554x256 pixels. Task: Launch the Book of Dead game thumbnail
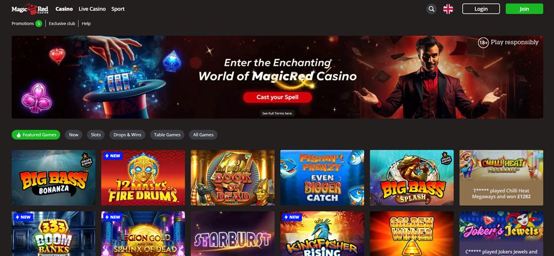[x=233, y=178]
